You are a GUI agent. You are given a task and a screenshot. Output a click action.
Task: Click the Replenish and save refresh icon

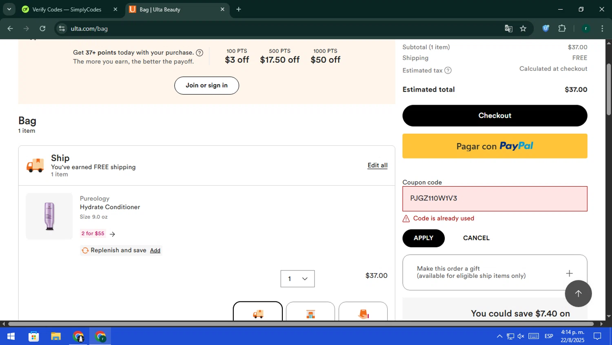pos(85,251)
